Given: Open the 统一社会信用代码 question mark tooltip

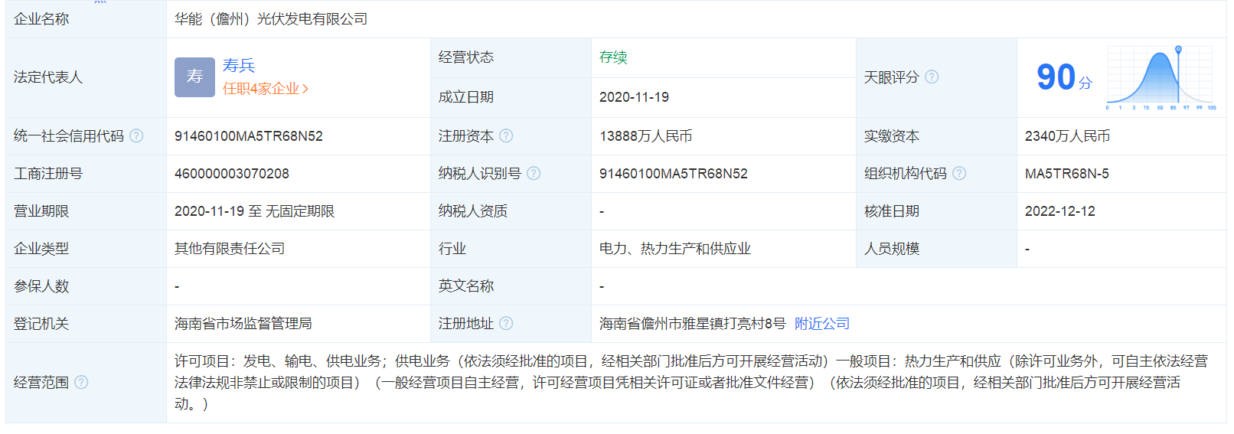Looking at the screenshot, I should (136, 136).
